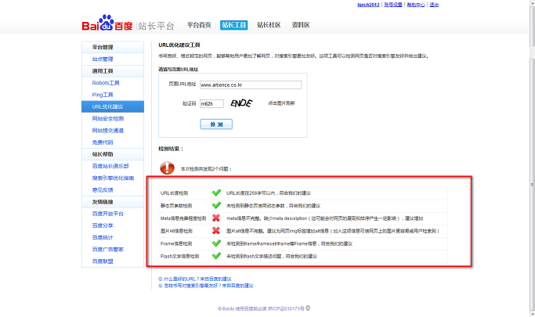The image size is (535, 317).
Task: Open 网站提交通道 in the sidebar
Action: (108, 131)
